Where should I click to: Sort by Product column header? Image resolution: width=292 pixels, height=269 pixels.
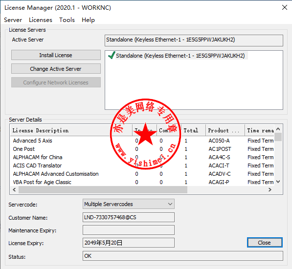point(225,130)
